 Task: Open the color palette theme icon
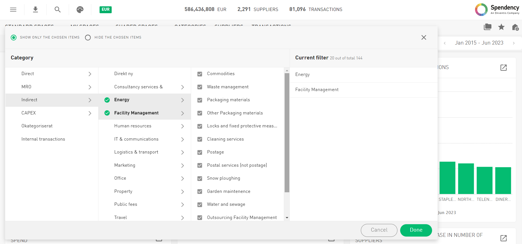pos(80,10)
